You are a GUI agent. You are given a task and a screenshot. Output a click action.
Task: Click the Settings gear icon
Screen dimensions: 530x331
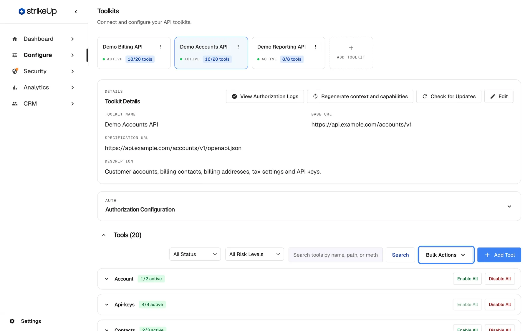pyautogui.click(x=12, y=321)
